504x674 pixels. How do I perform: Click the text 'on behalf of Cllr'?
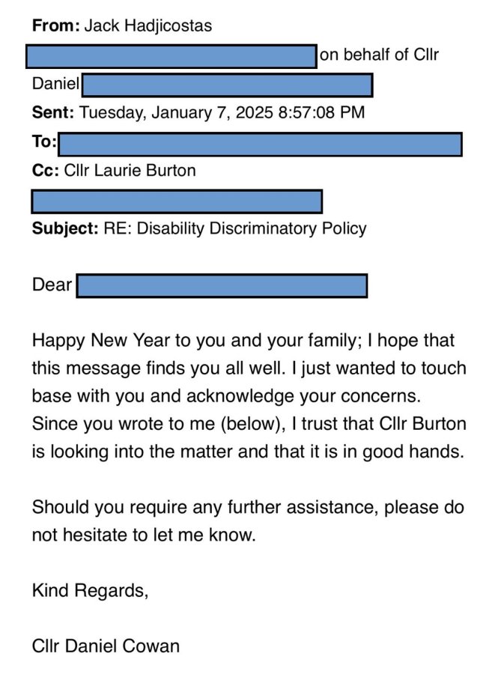click(380, 55)
